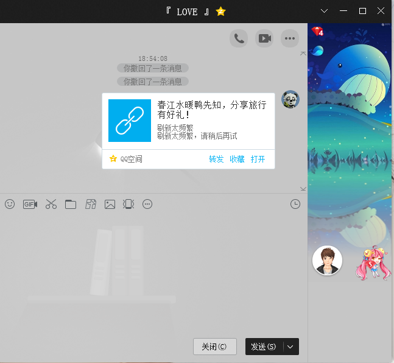The image size is (394, 363).
Task: Open message history with the clock icon
Action: coord(295,204)
